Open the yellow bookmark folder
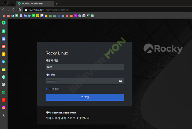This screenshot has height=129, width=192. coord(46,16)
